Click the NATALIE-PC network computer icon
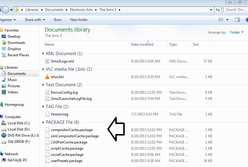 4,160
